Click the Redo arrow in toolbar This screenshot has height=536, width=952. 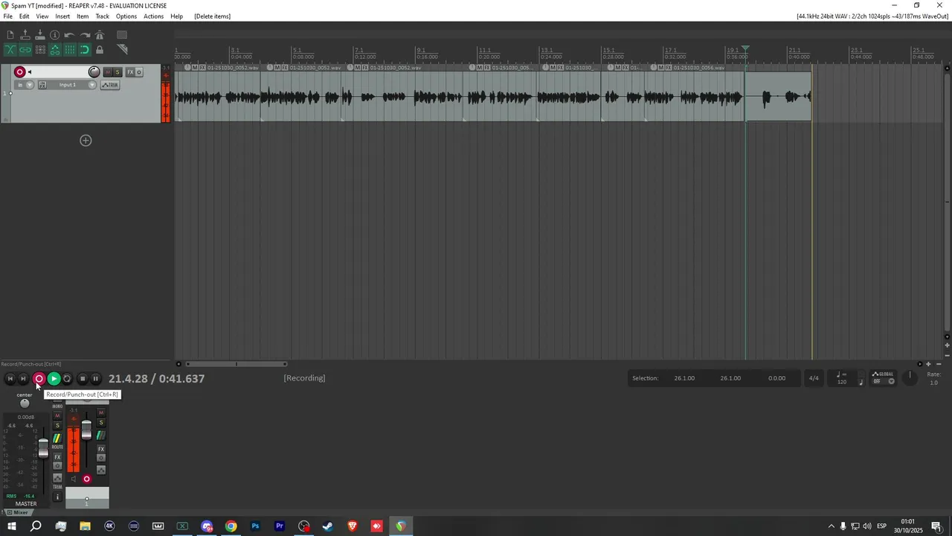coord(86,35)
